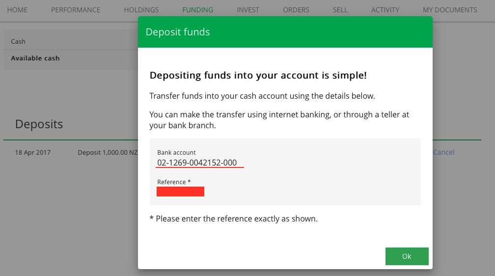
Task: Switch to the PERFORMANCE tab
Action: 76,10
